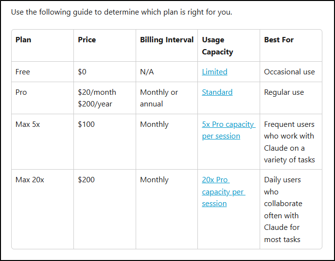Select the "Best For" column header
The image size is (335, 261).
[279, 40]
